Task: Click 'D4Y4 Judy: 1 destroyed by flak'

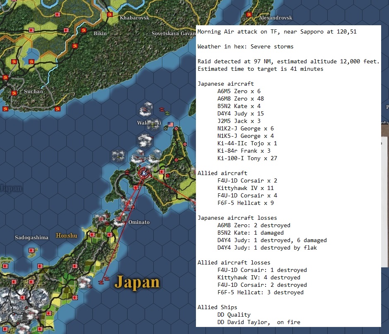Action: (267, 247)
